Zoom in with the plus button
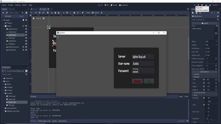Image resolution: width=221 pixels, height=124 pixels. click(x=44, y=18)
